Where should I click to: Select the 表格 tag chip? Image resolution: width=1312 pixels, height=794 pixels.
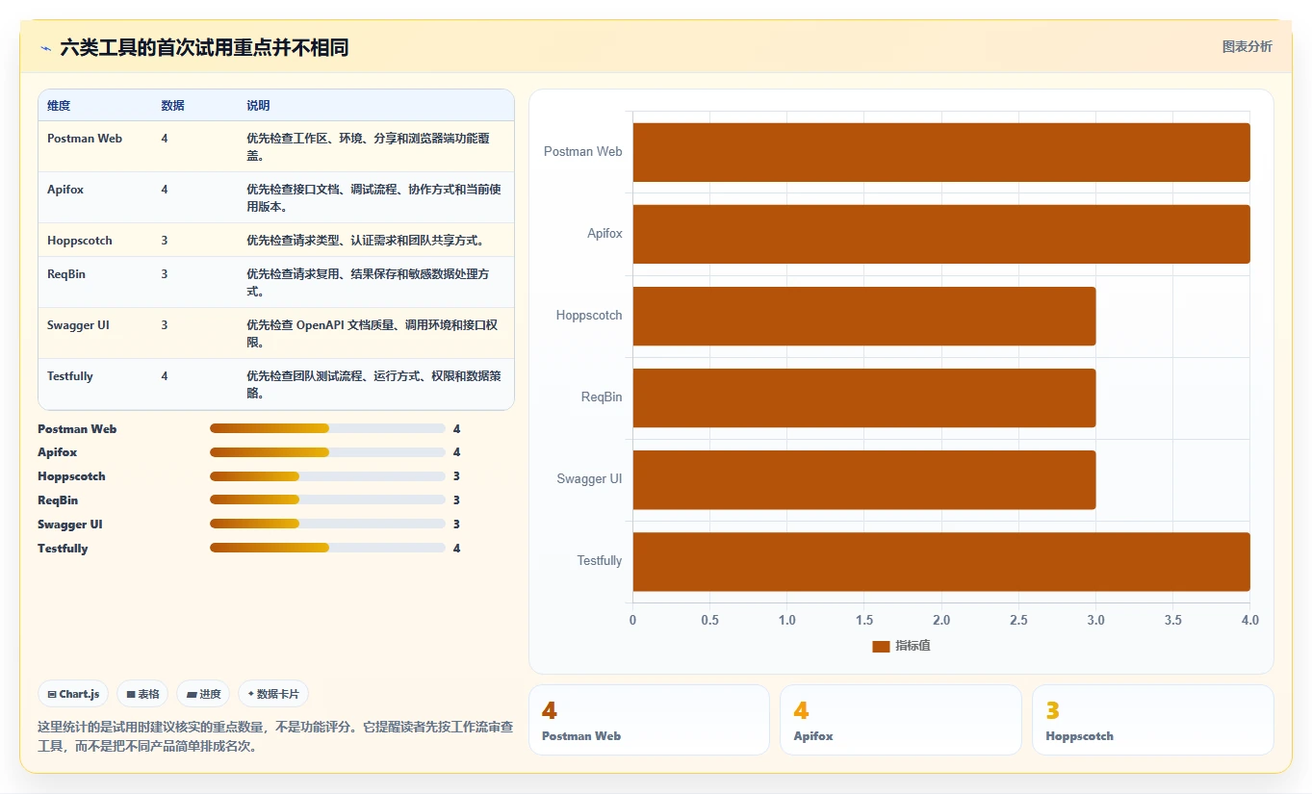[142, 694]
